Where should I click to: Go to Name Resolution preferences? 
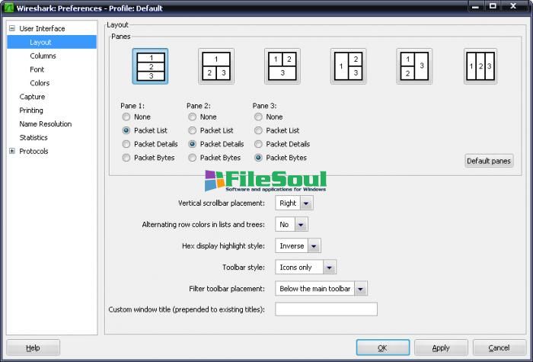45,124
